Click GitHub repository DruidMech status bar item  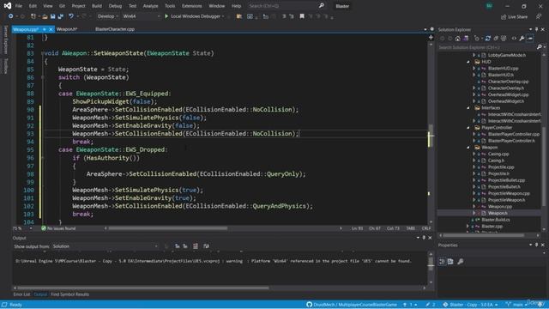point(352,305)
